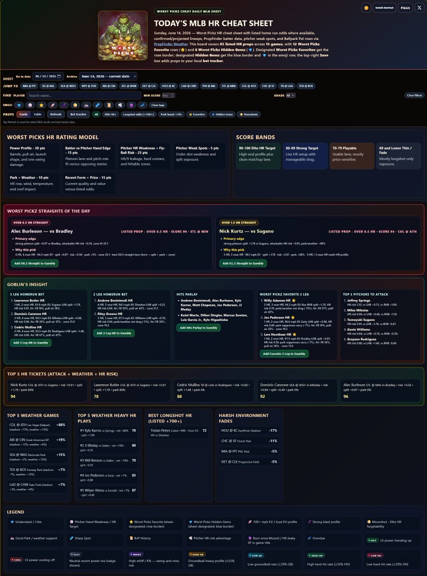Switch props view to Table
The width and height of the screenshot is (427, 576).
pyautogui.click(x=37, y=114)
